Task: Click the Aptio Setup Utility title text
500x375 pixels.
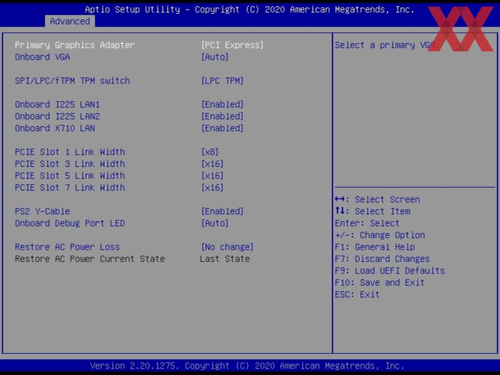Action: [x=250, y=9]
